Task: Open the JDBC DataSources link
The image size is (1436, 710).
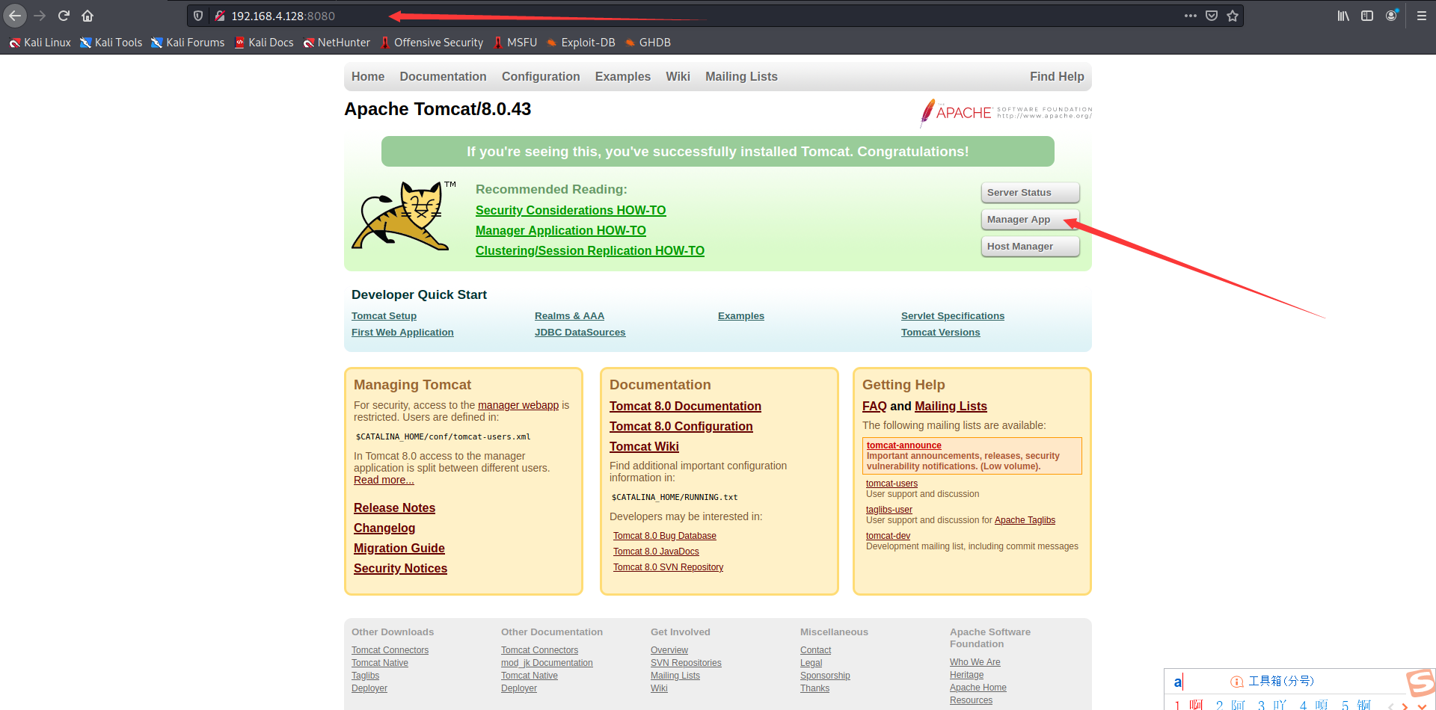Action: point(580,333)
